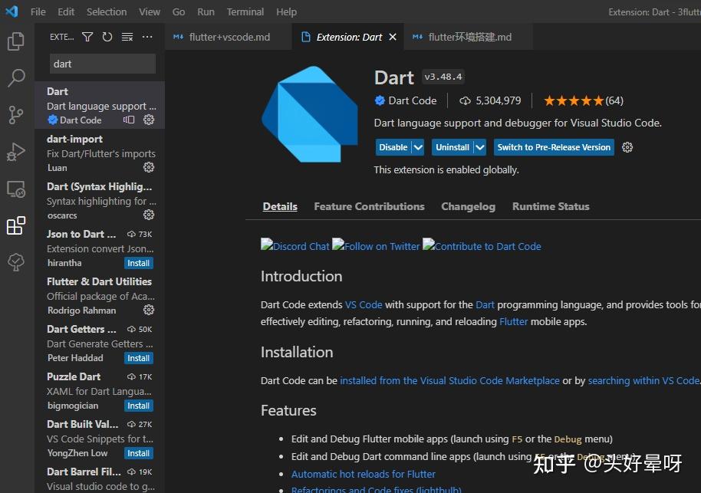The height and width of the screenshot is (493, 701).
Task: Open the Terminal menu
Action: tap(245, 12)
